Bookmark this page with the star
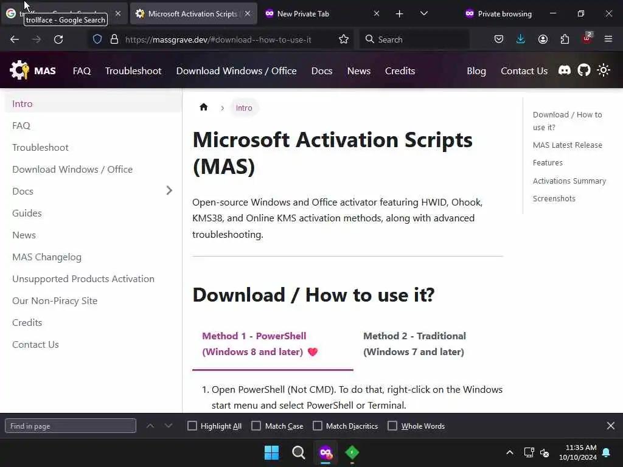This screenshot has width=623, height=467. (x=344, y=40)
